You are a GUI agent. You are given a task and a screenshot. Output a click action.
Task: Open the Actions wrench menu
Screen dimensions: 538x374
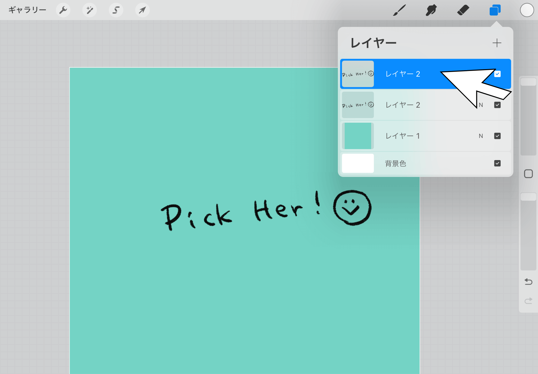click(63, 10)
